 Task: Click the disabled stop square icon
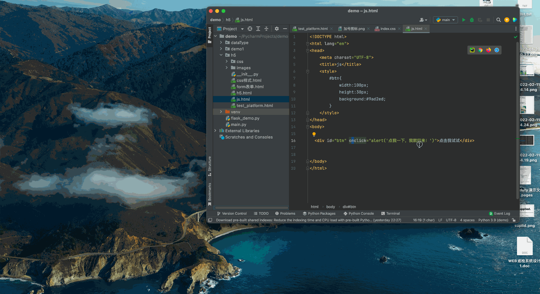click(488, 20)
